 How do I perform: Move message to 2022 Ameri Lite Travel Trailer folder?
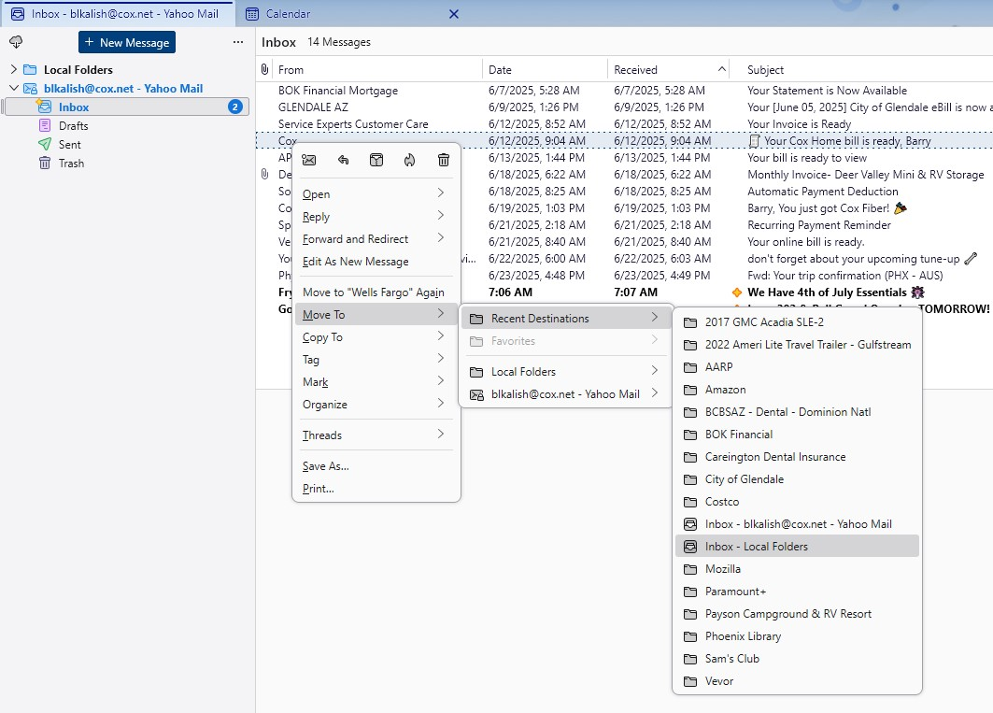797,345
